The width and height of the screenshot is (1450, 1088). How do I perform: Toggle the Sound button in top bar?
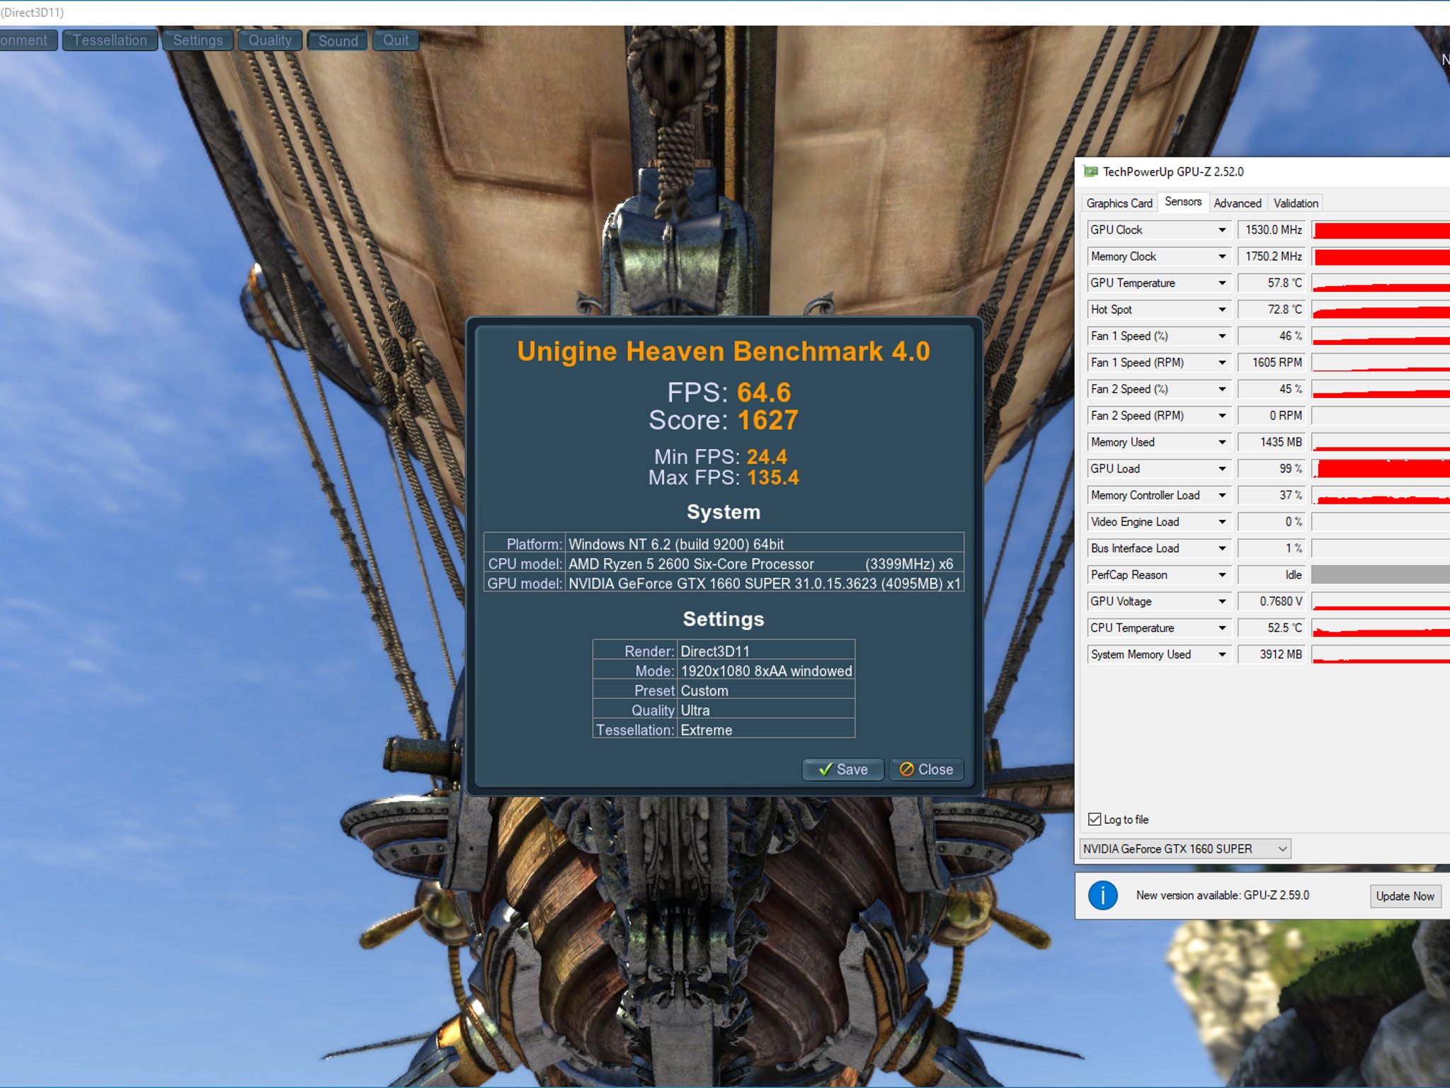point(338,40)
